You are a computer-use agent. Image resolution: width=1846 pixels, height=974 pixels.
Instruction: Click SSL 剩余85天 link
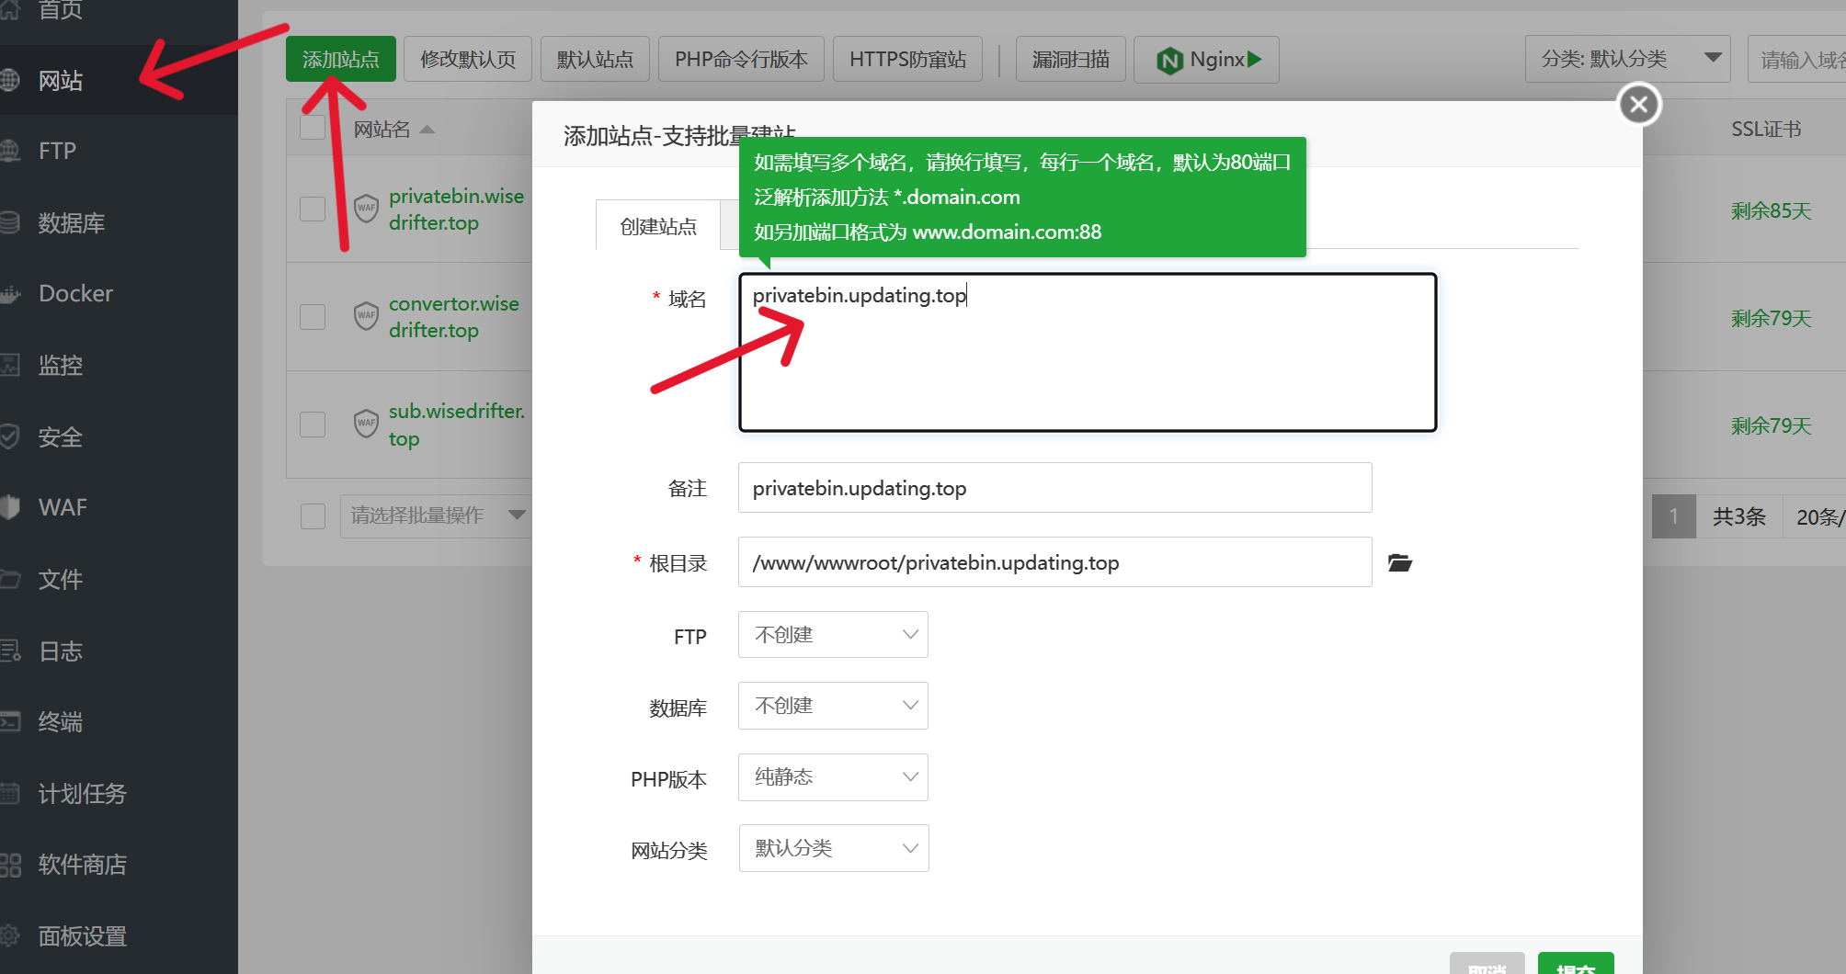pos(1771,210)
